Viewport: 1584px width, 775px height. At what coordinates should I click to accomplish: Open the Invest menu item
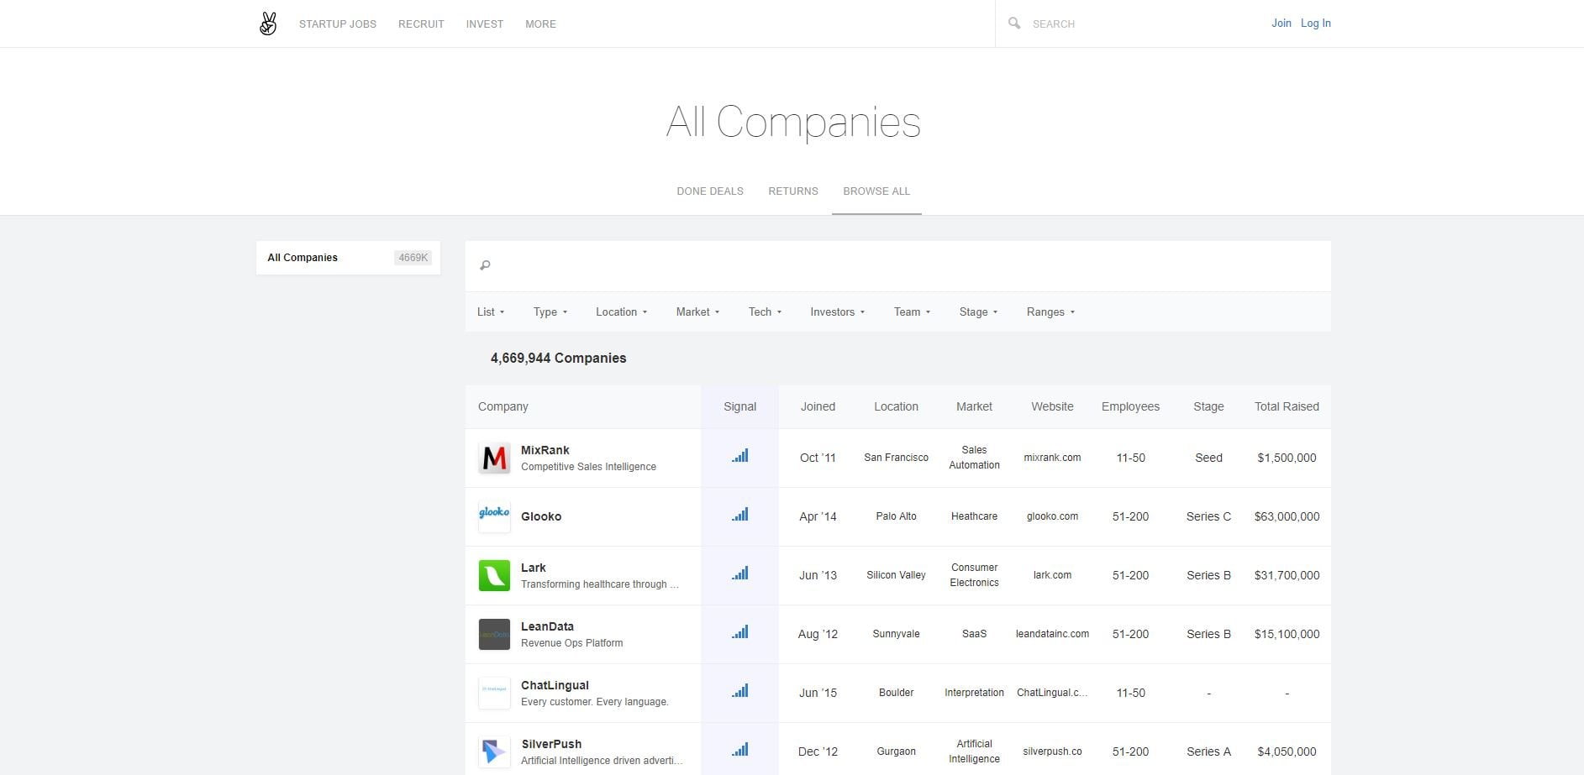click(485, 24)
